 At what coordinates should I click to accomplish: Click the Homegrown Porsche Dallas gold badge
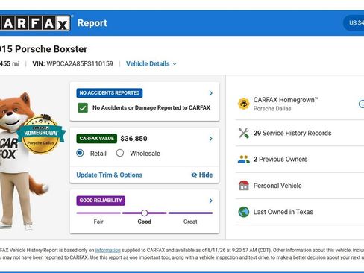(41, 134)
